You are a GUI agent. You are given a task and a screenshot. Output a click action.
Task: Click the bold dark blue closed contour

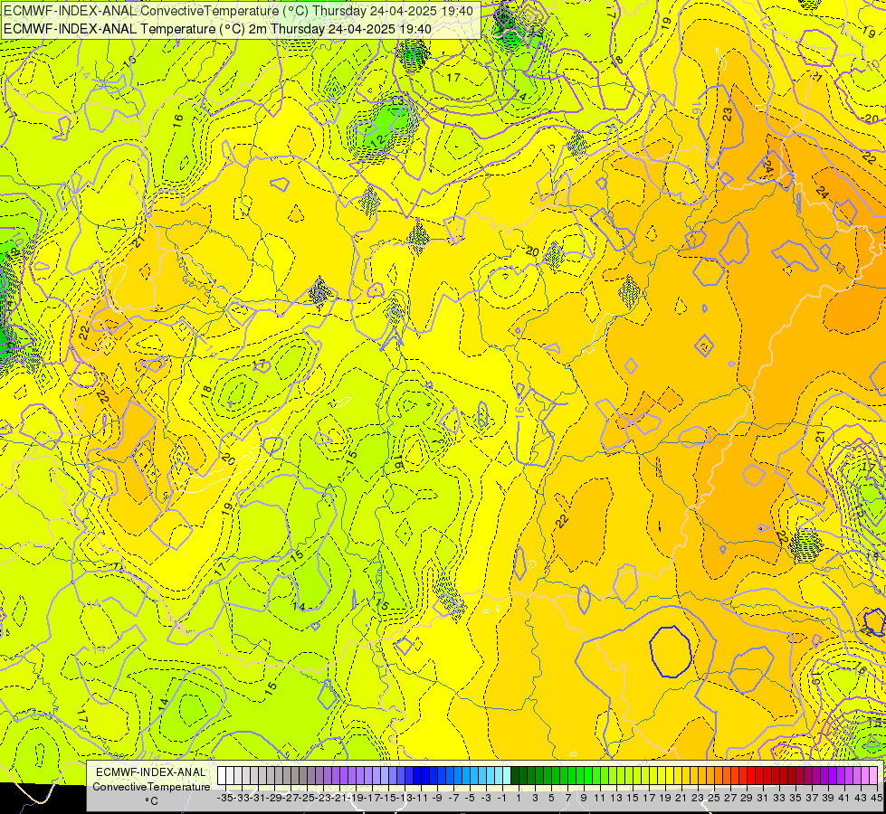click(670, 651)
